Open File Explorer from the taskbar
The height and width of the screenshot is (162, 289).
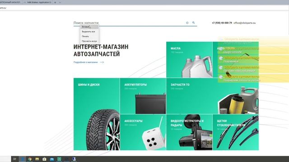[x=37, y=159]
